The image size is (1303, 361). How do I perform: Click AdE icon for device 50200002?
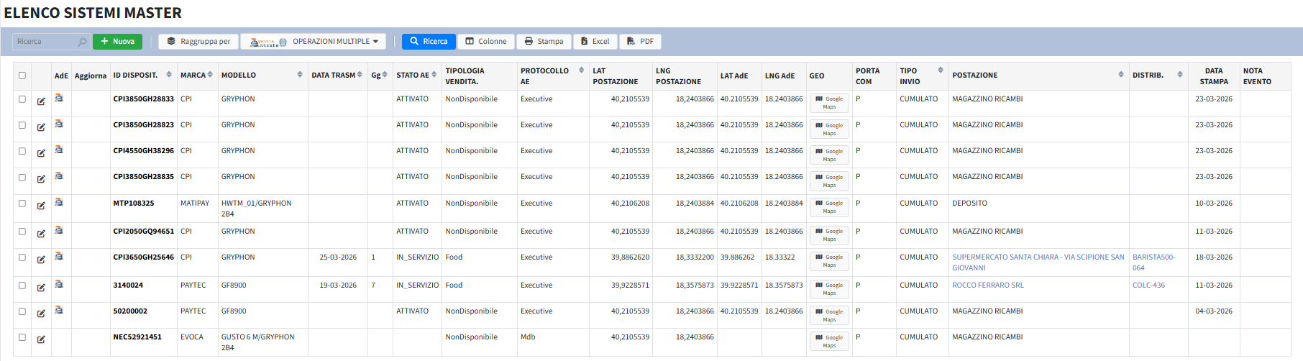(x=59, y=310)
